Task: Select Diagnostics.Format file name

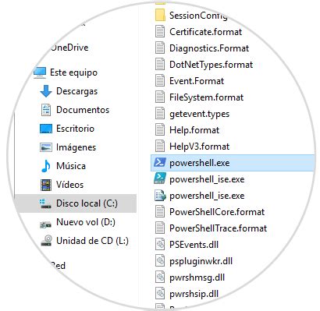Action: click(x=209, y=48)
